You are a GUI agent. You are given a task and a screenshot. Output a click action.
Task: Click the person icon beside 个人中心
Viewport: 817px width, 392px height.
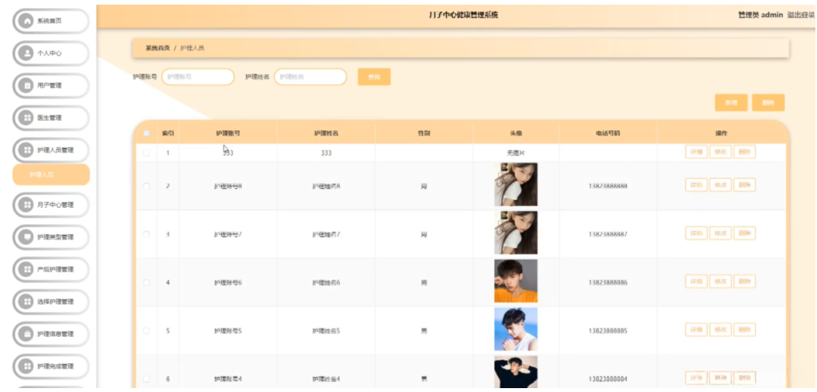(x=25, y=53)
